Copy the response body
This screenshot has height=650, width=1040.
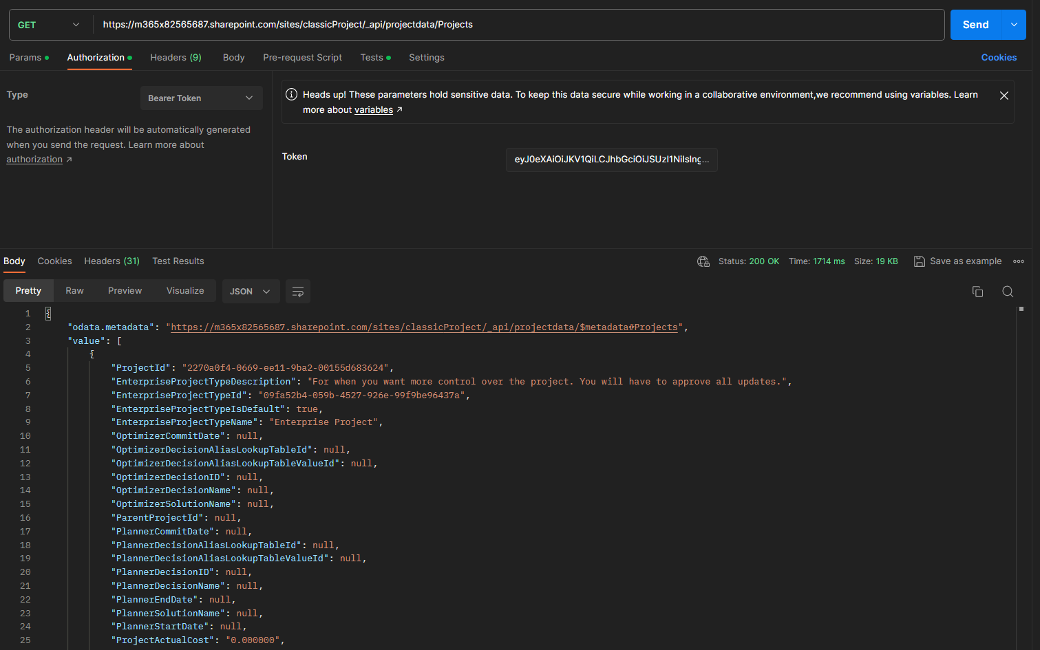pos(977,292)
